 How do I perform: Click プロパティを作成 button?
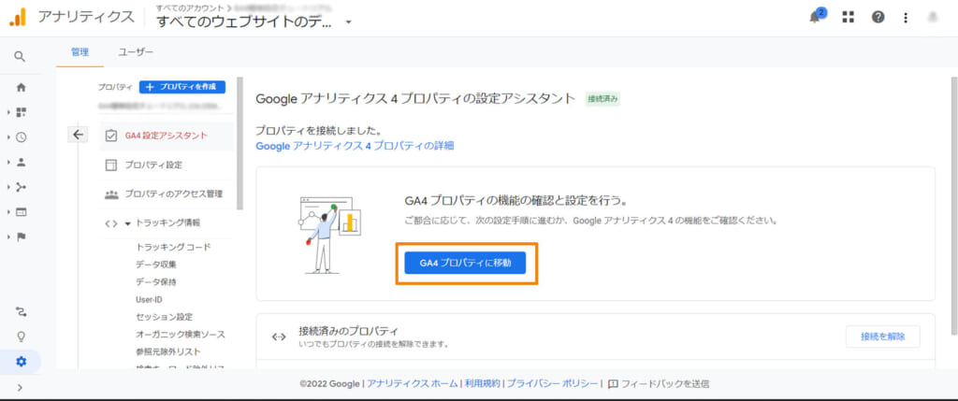[182, 87]
